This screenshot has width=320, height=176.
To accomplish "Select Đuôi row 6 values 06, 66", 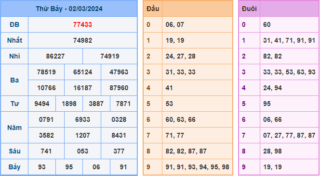I will click(272, 119).
